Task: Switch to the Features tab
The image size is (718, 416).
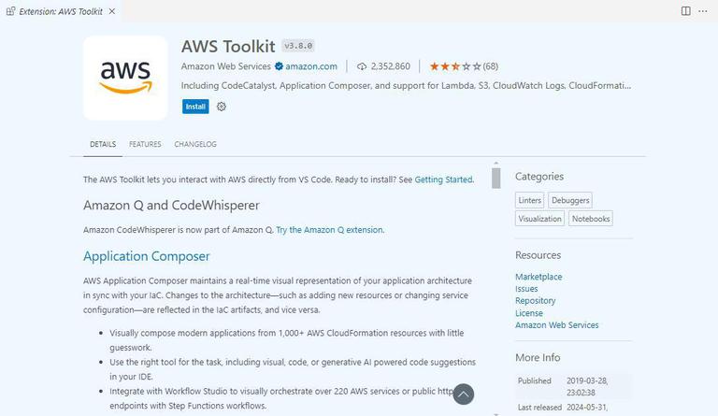Action: point(145,145)
